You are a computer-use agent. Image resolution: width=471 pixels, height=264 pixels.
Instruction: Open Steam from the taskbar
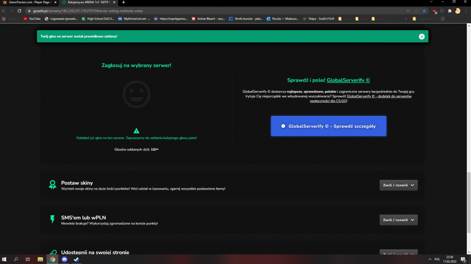click(x=76, y=259)
